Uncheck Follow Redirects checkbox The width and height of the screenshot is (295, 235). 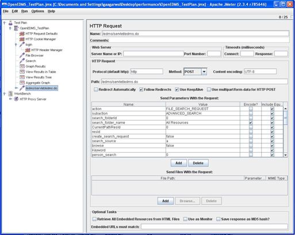[x=141, y=90]
